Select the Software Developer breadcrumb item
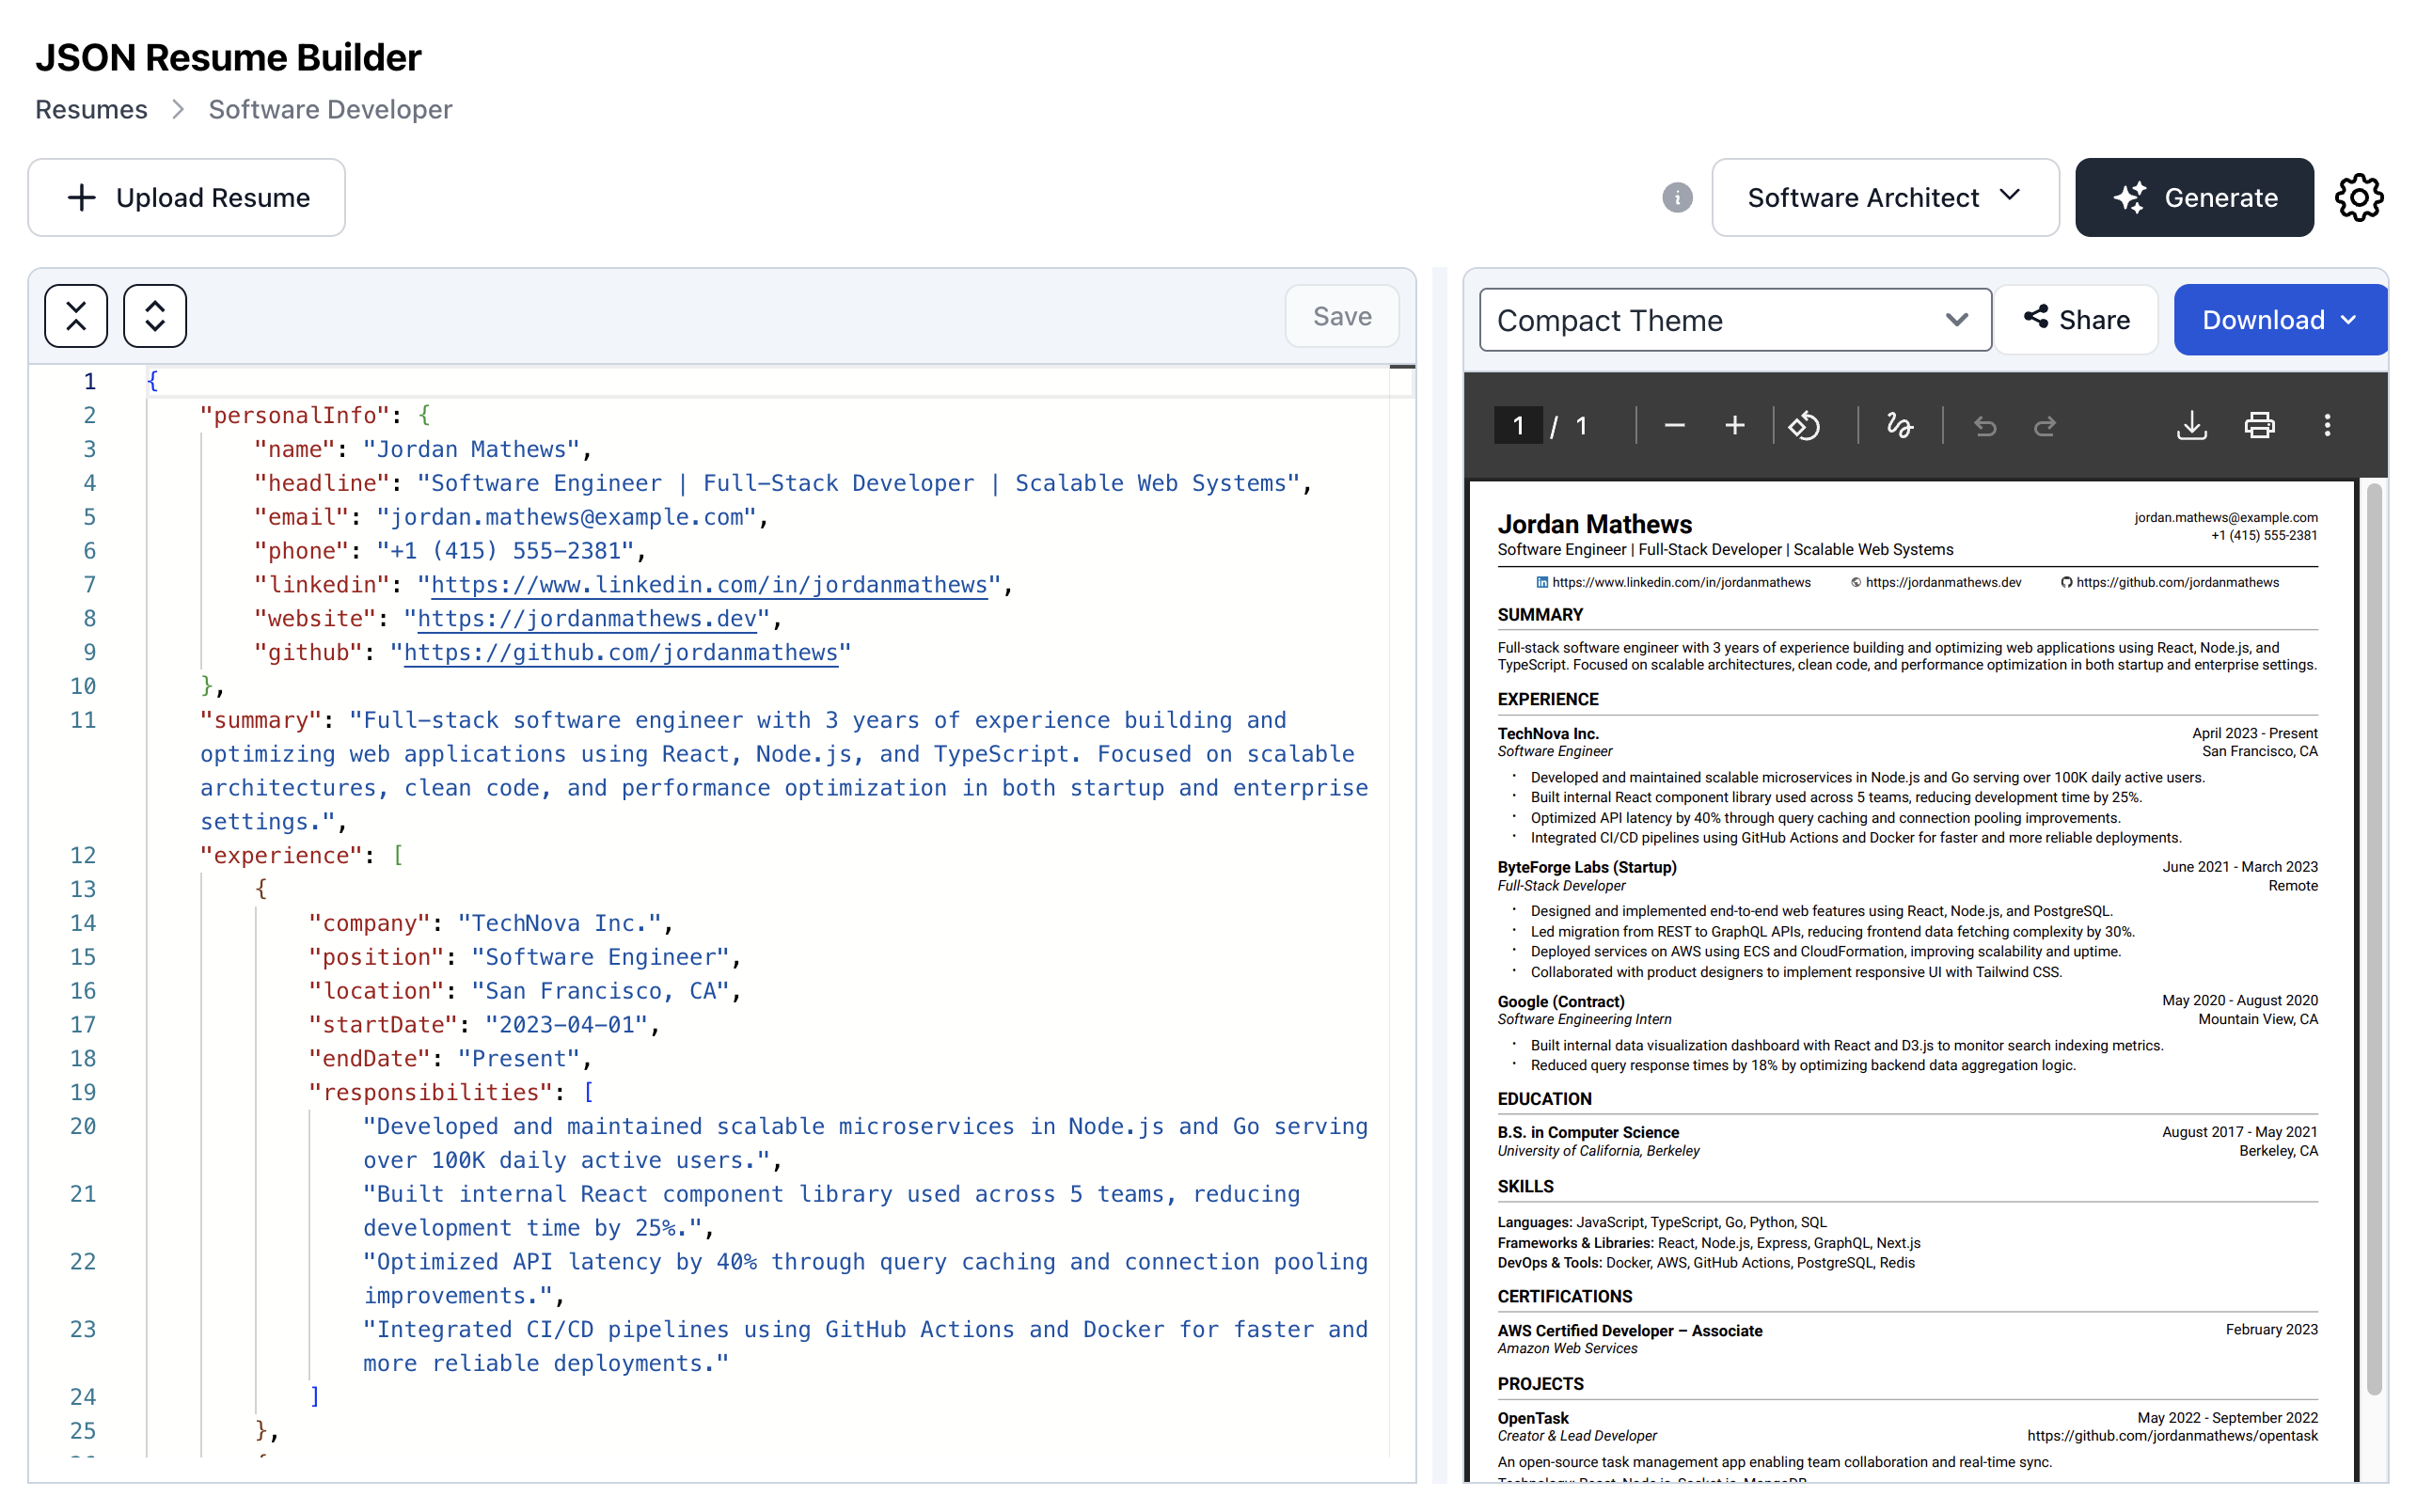 coord(329,109)
